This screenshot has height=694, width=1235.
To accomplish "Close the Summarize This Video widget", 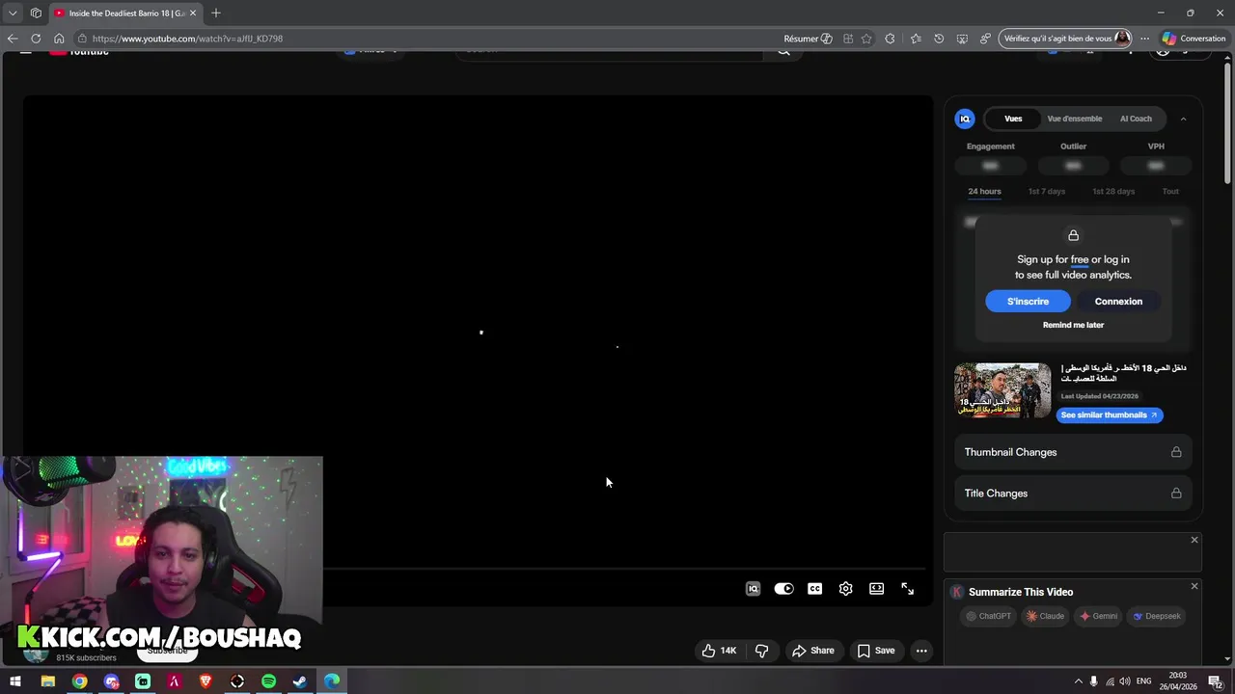I will point(1194,586).
